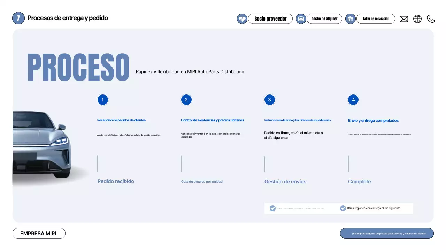Click the rental car icon
The width and height of the screenshot is (446, 251).
(x=301, y=19)
